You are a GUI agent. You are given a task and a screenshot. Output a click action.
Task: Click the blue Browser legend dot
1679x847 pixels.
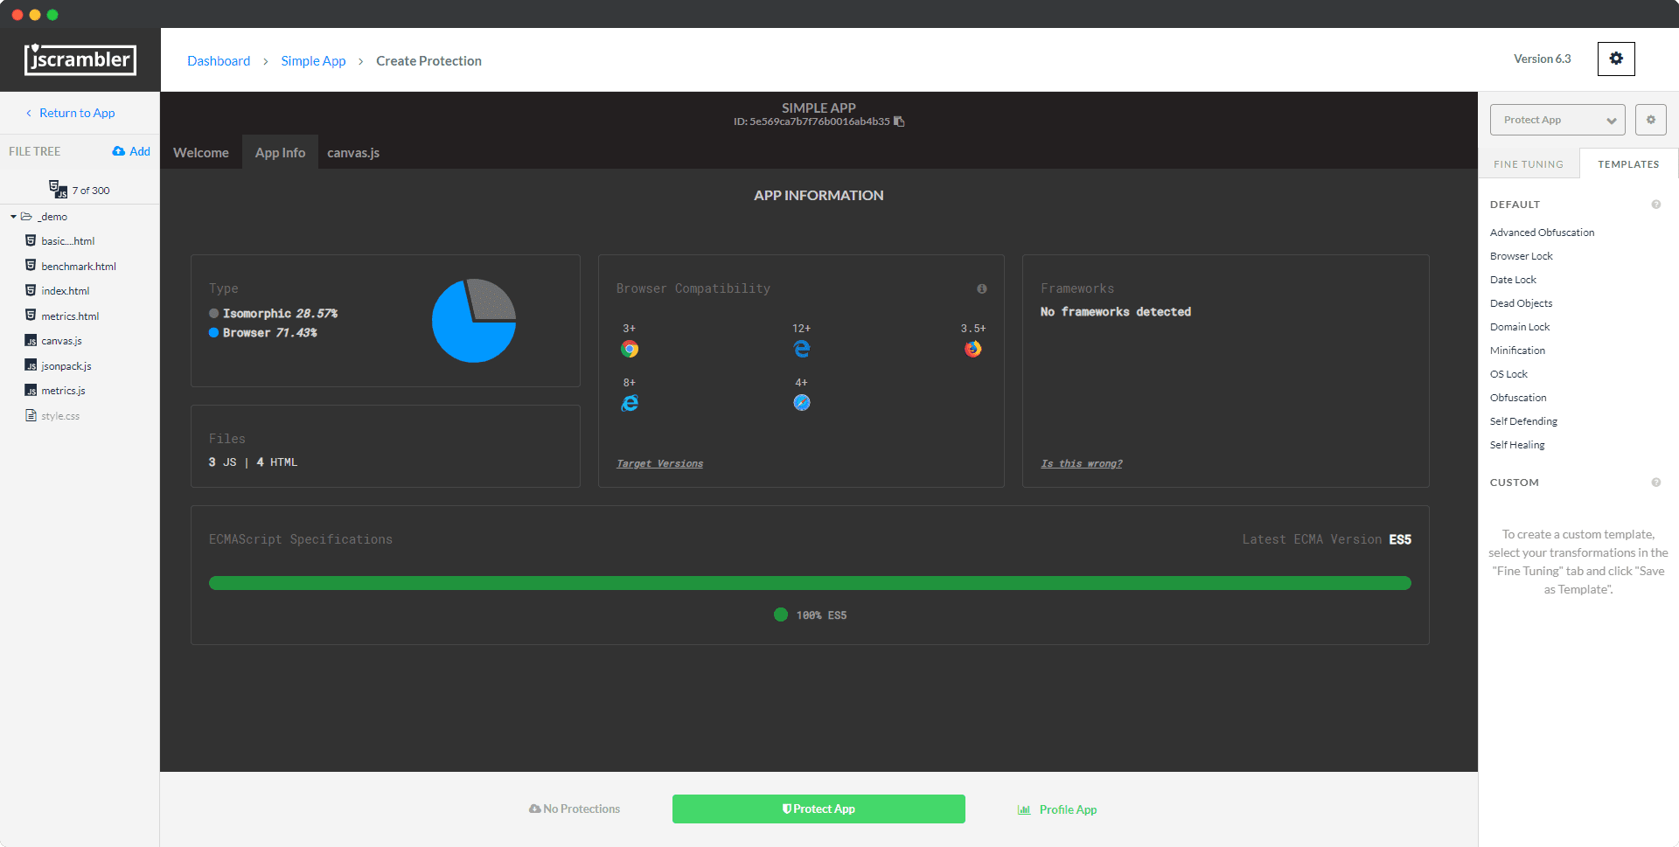(213, 332)
